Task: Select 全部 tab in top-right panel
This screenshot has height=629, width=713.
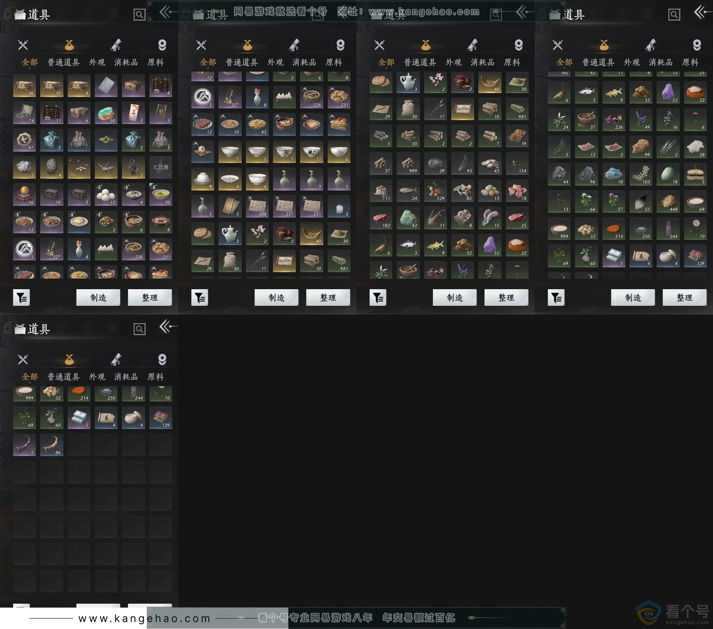Action: (564, 62)
